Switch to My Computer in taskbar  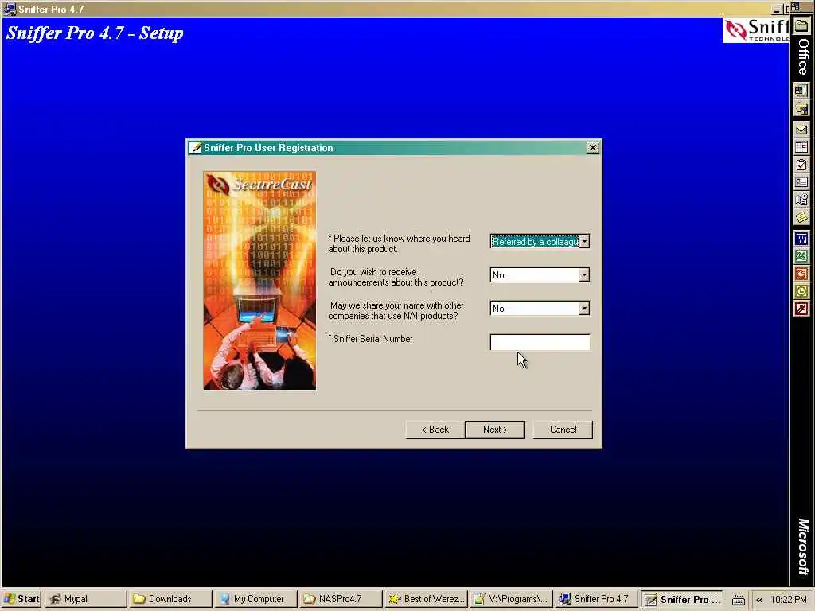(255, 599)
